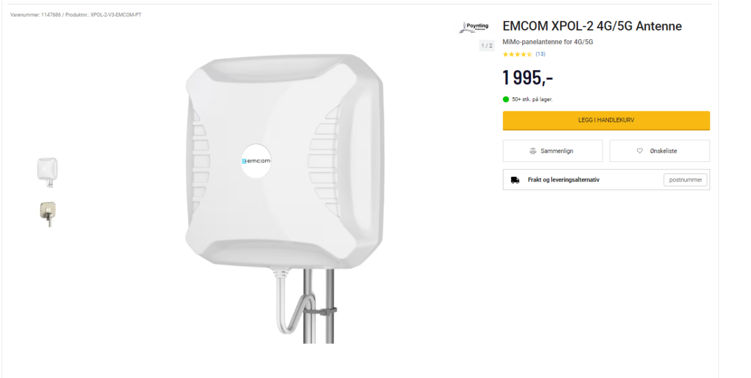Click the 1 / 2 image counter
This screenshot has width=751, height=378.
[x=486, y=46]
